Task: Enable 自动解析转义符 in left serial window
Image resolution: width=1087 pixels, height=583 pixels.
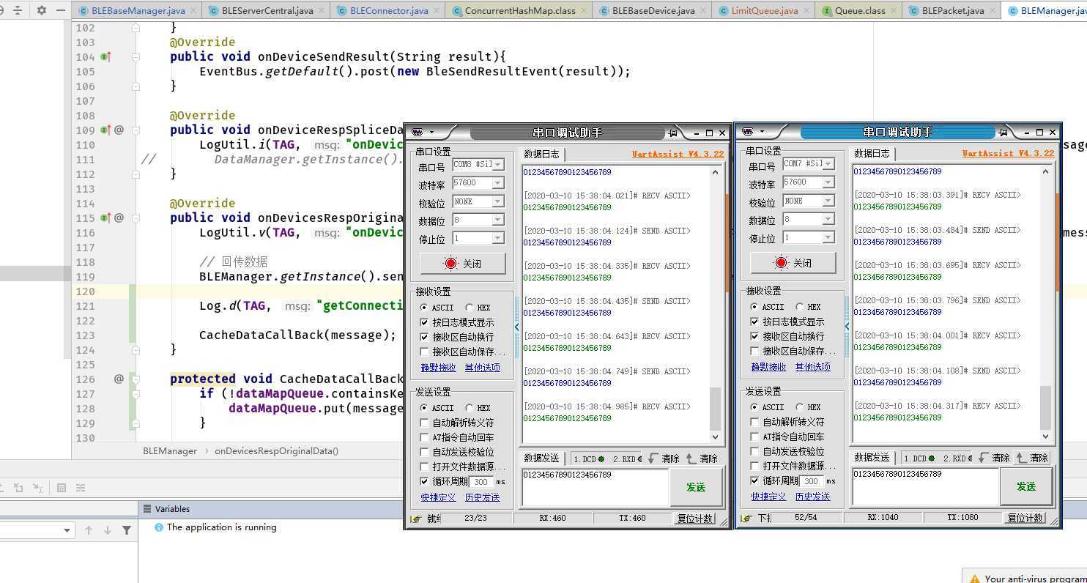Action: pos(424,423)
